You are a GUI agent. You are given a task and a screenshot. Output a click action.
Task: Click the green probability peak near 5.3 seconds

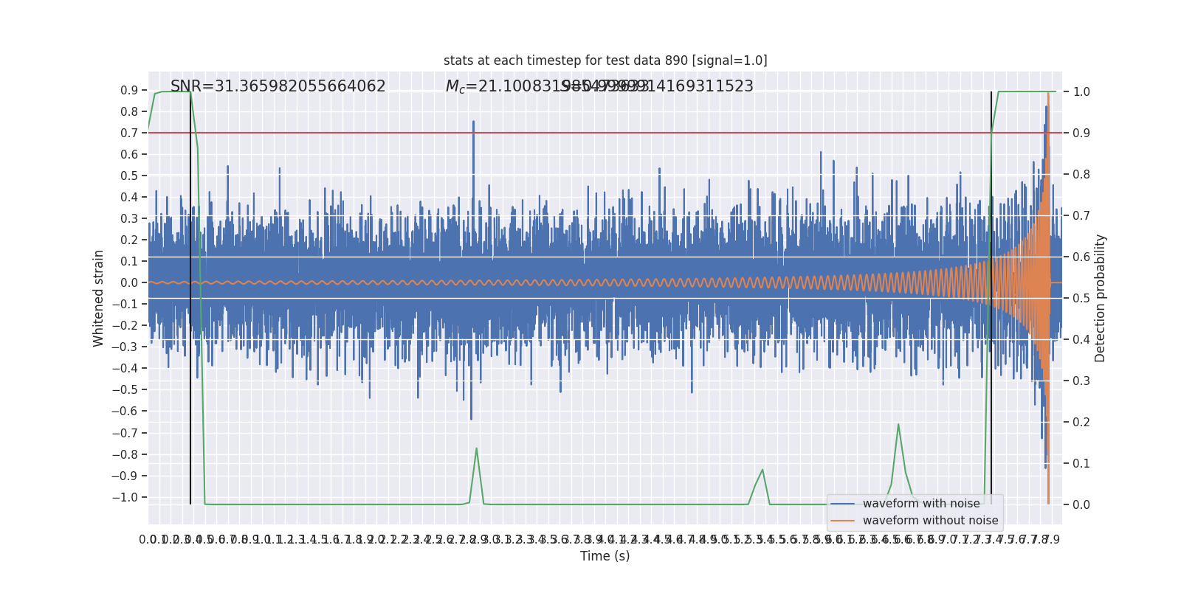coord(762,471)
